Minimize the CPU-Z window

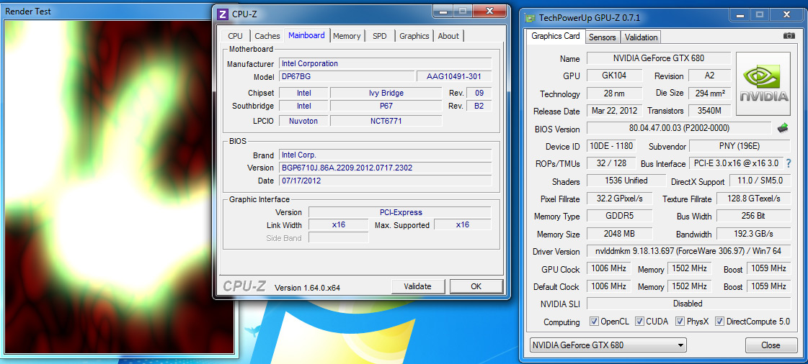(x=443, y=11)
